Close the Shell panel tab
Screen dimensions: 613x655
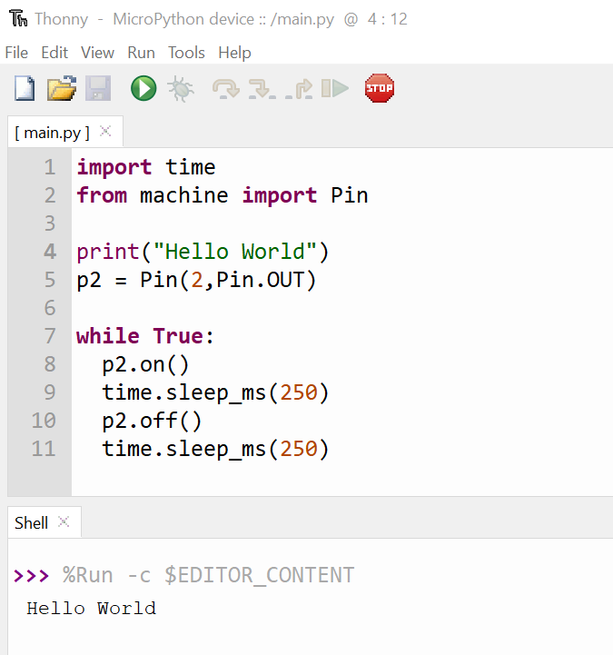pyautogui.click(x=64, y=521)
